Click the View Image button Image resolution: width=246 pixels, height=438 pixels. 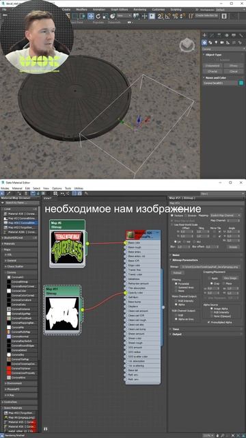click(x=231, y=279)
